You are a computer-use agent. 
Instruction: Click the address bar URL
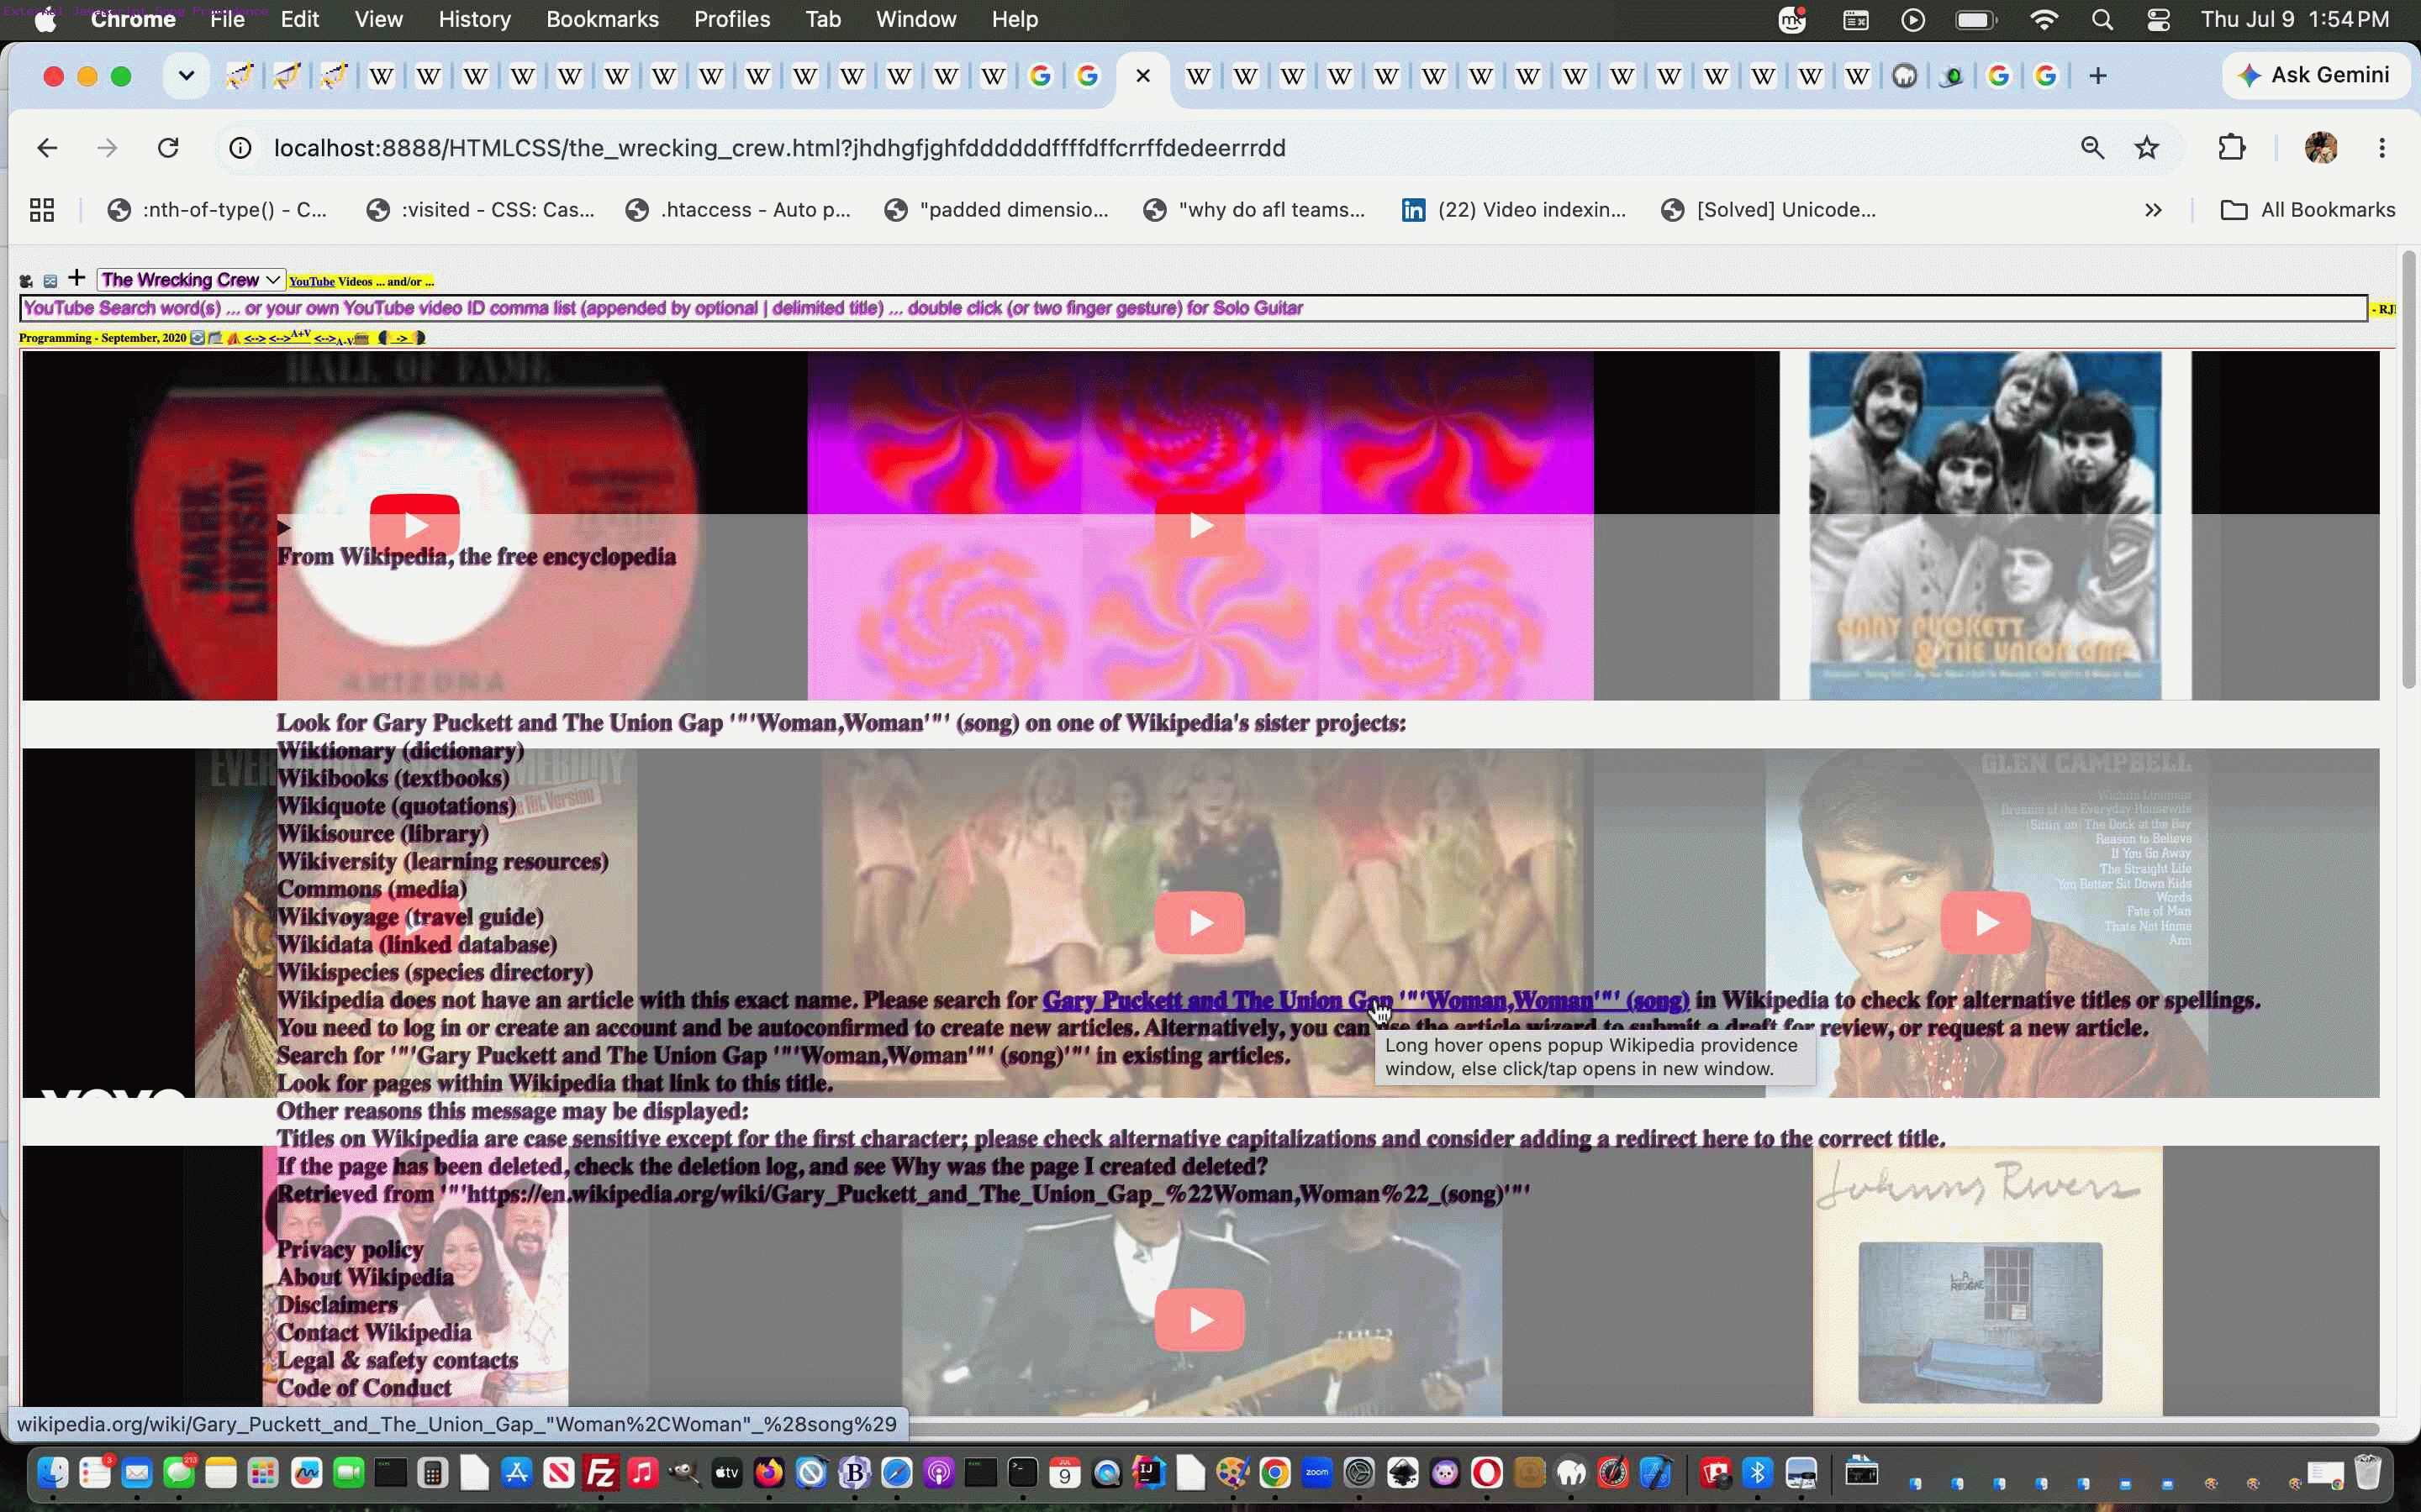click(779, 148)
